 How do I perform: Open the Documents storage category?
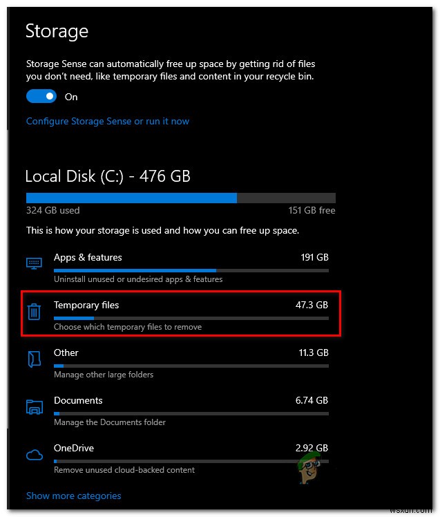click(78, 400)
